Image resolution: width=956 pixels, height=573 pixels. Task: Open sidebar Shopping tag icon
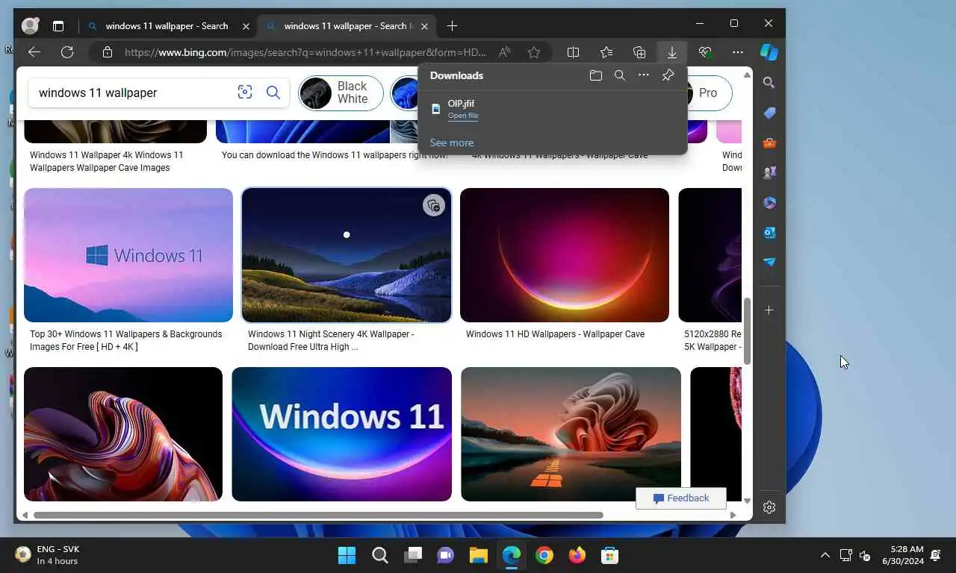point(769,113)
